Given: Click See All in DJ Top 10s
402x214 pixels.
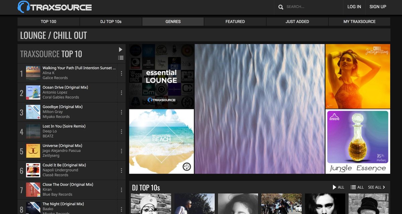Looking at the screenshot, I should click(377, 187).
